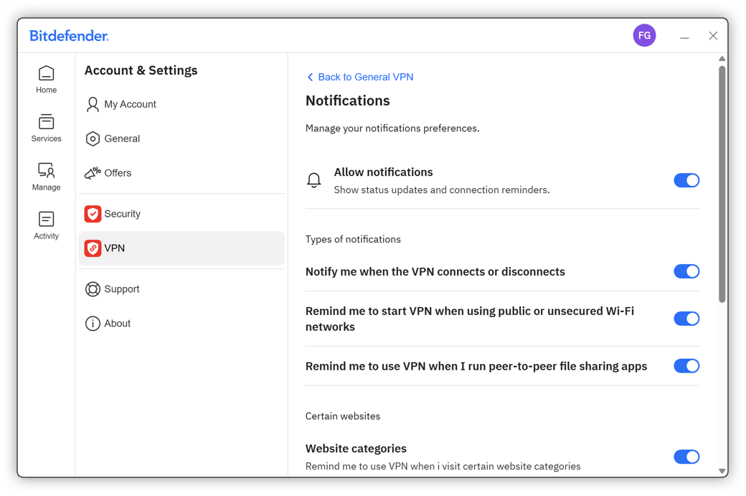This screenshot has width=746, height=496.
Task: Click the back chevron arrow
Action: tap(310, 77)
